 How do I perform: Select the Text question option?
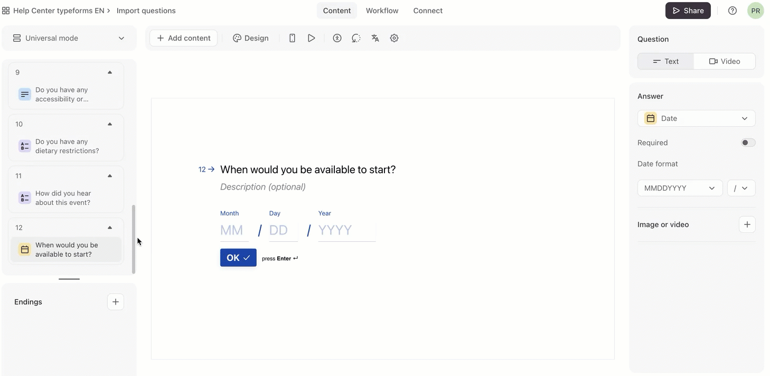pyautogui.click(x=665, y=61)
